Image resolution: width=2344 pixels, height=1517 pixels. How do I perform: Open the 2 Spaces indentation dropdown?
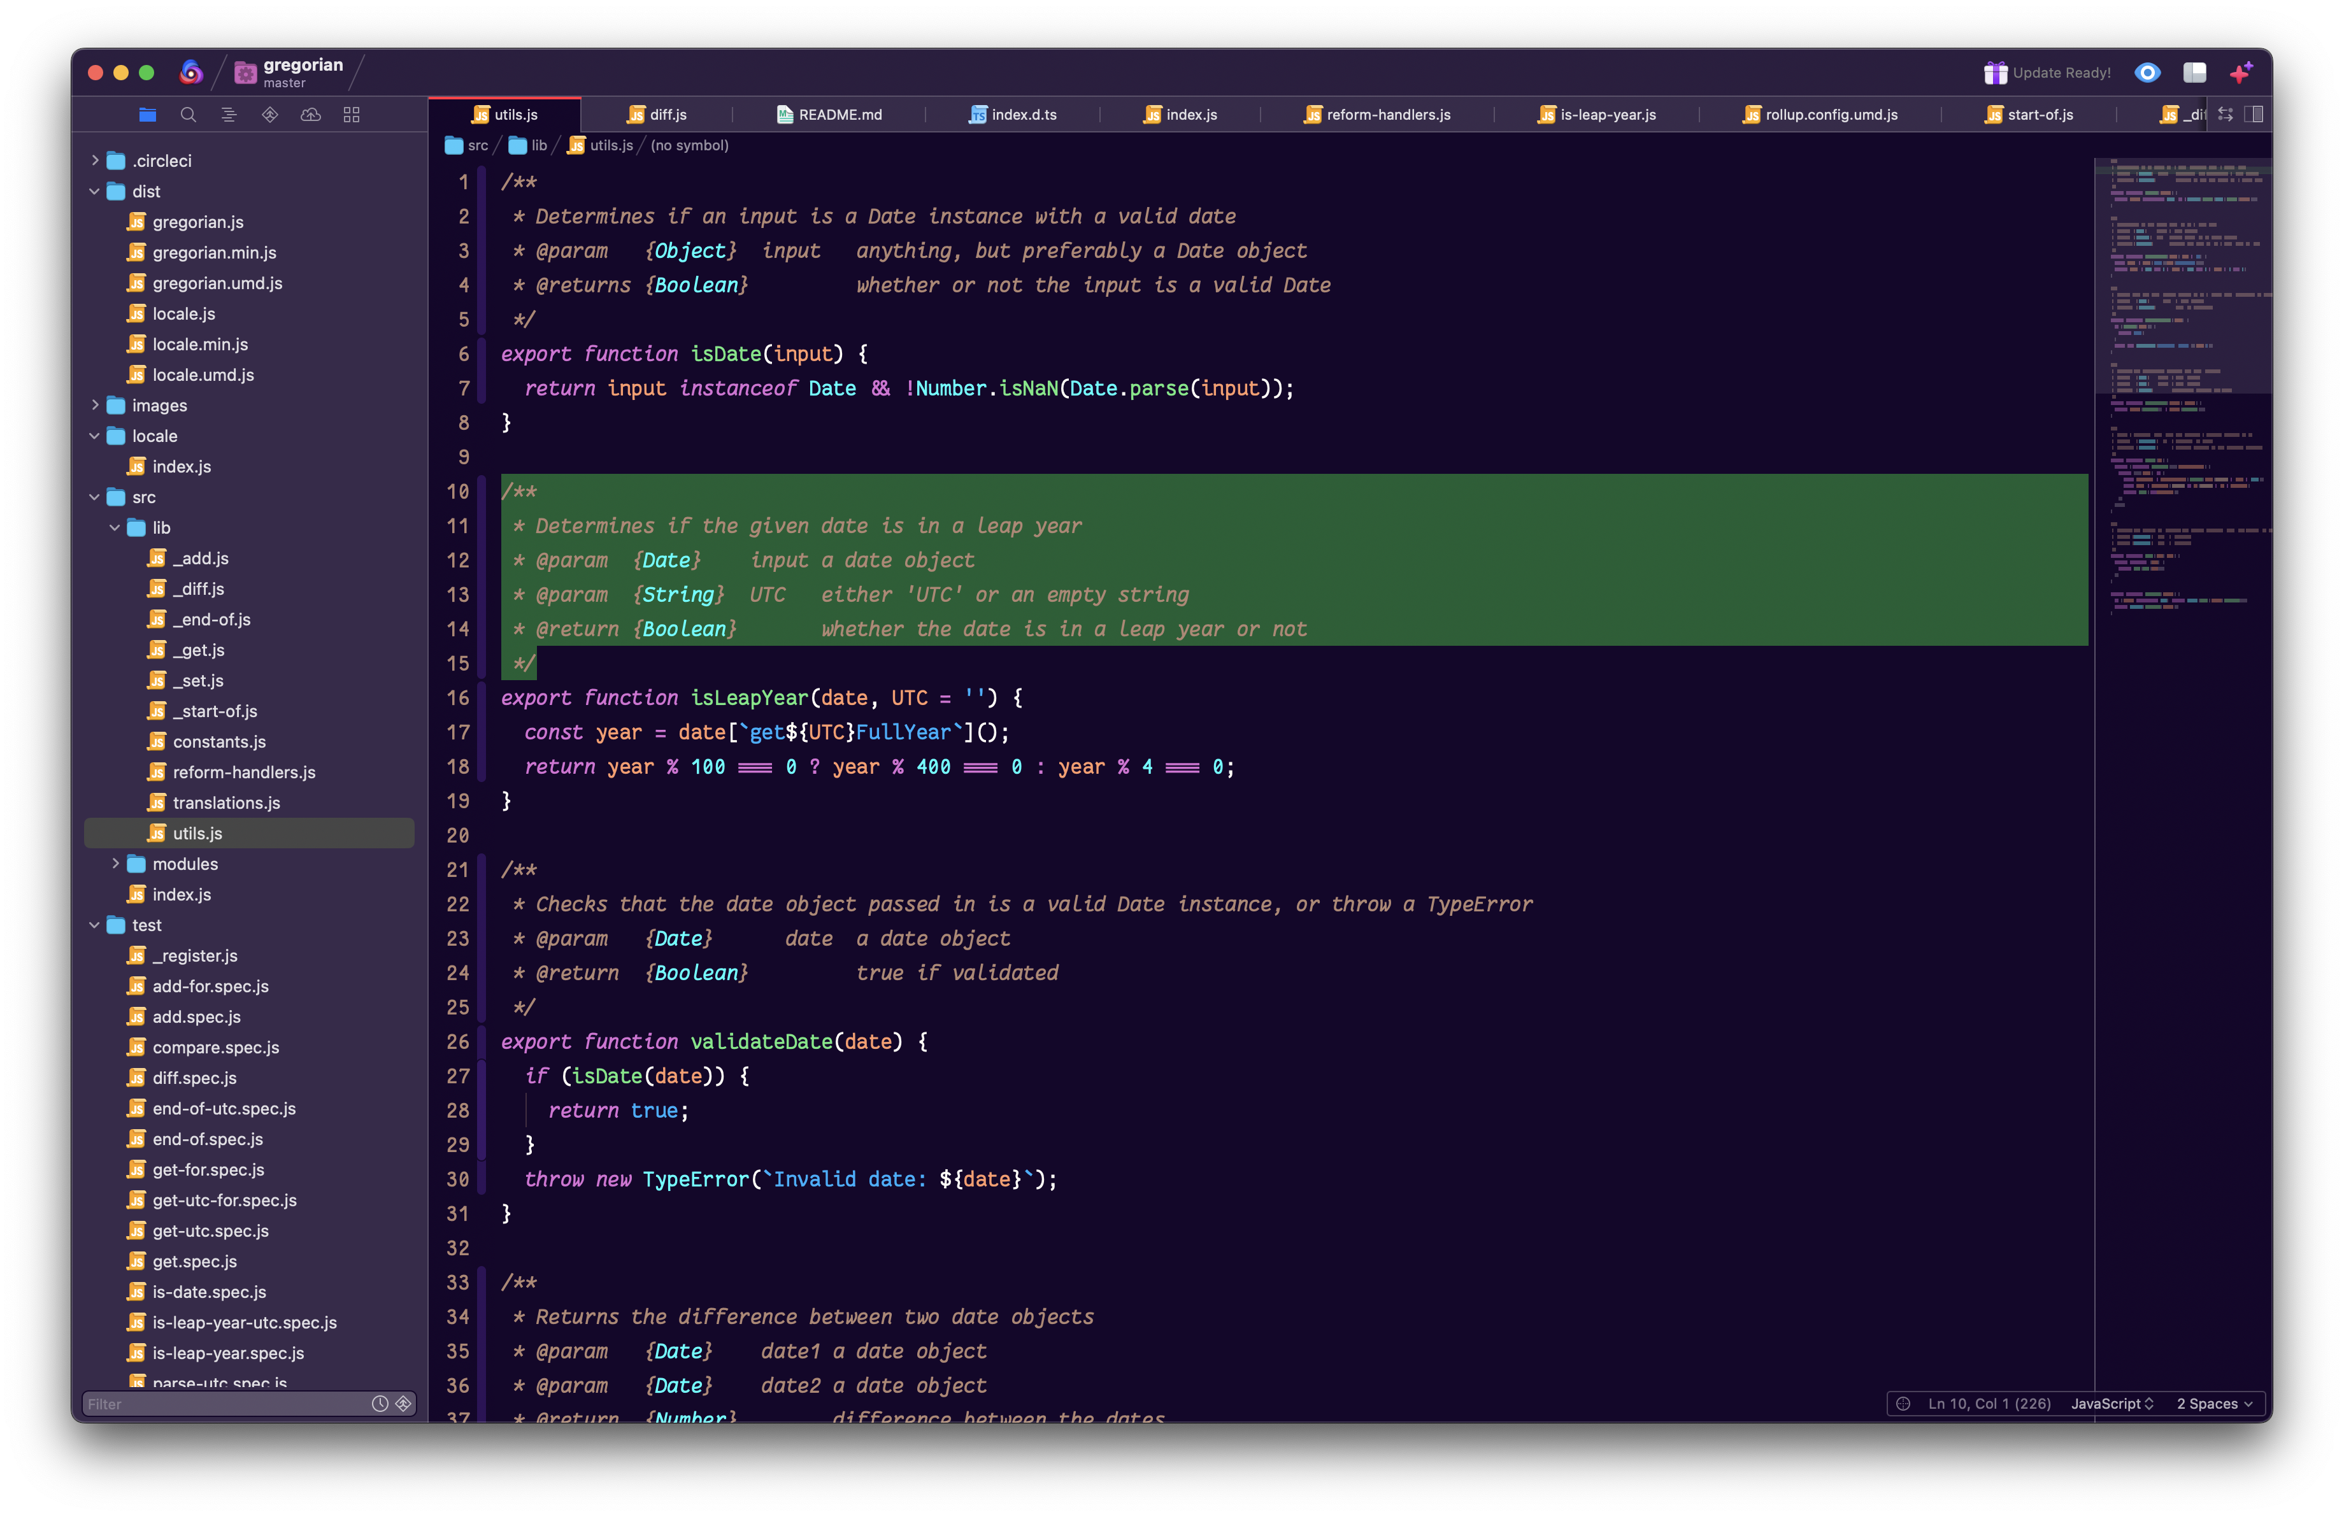point(2214,1404)
